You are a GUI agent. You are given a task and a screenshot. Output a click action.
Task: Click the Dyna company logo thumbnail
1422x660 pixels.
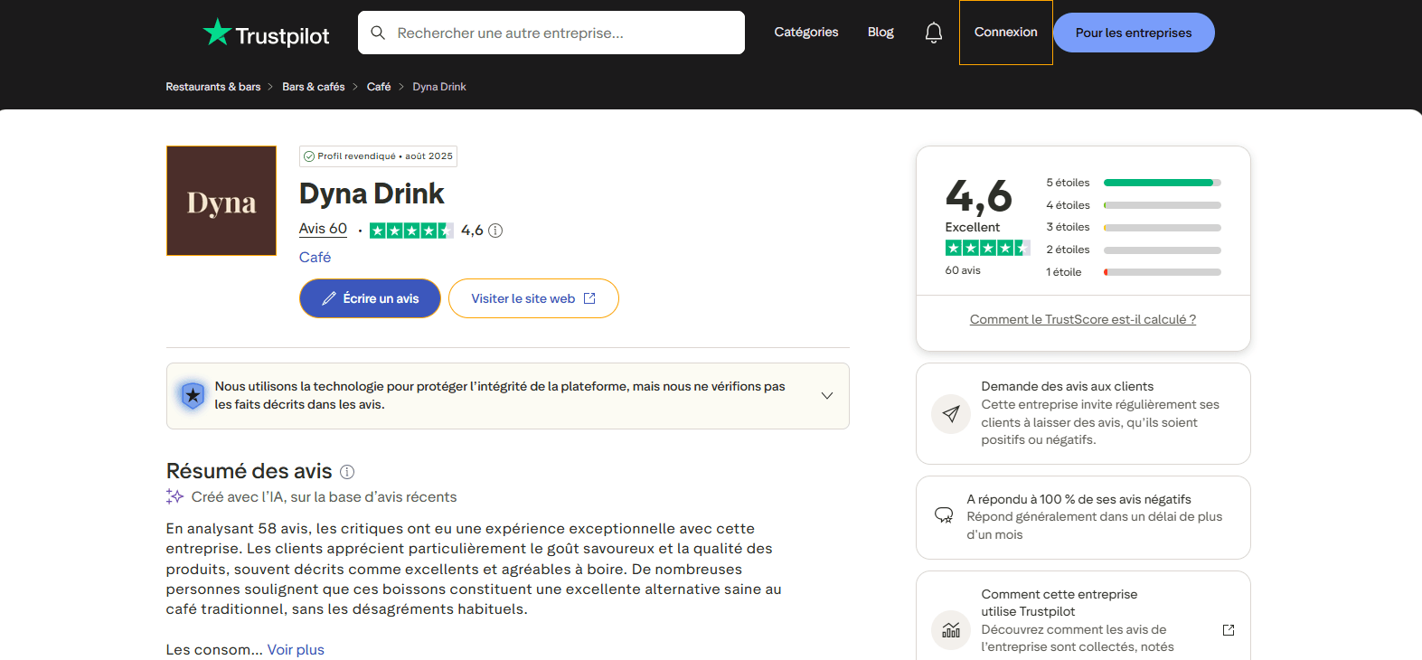tap(221, 201)
